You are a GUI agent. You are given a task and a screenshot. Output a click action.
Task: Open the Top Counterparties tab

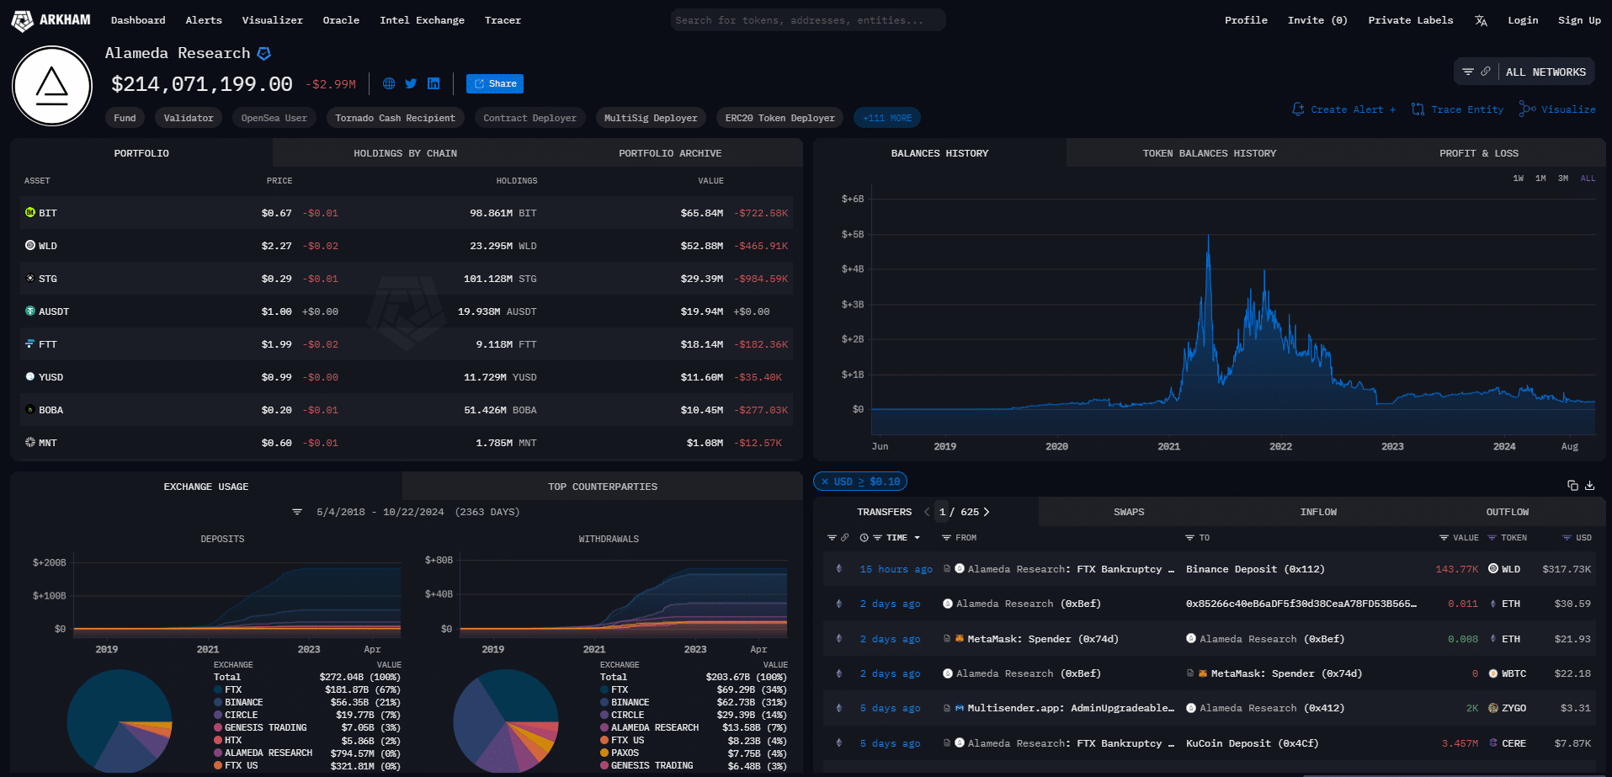click(602, 487)
